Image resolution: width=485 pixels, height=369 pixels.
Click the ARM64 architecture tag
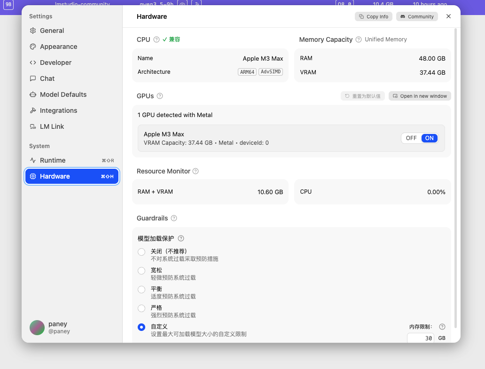(x=247, y=72)
